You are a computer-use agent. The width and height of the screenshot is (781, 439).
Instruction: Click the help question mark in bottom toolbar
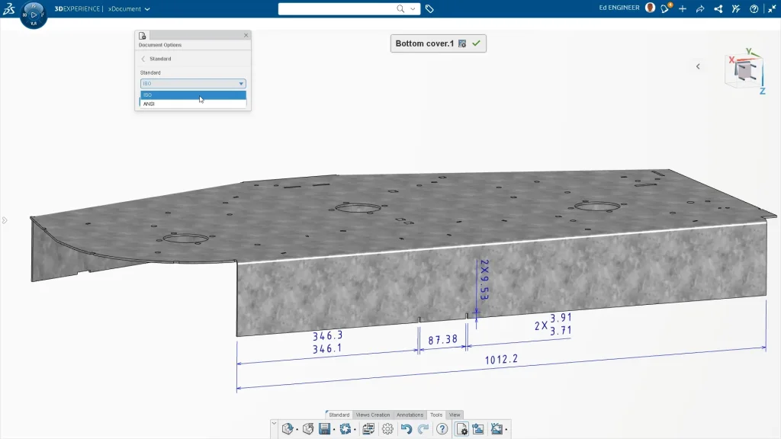442,429
